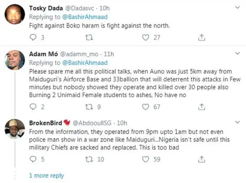Reply to BrokenBird's tweet
This screenshot has width=246, height=183.
click(33, 159)
